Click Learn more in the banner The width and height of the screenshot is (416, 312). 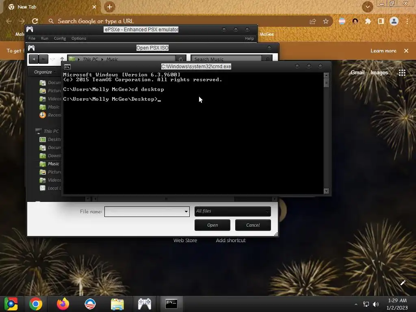pos(383,51)
